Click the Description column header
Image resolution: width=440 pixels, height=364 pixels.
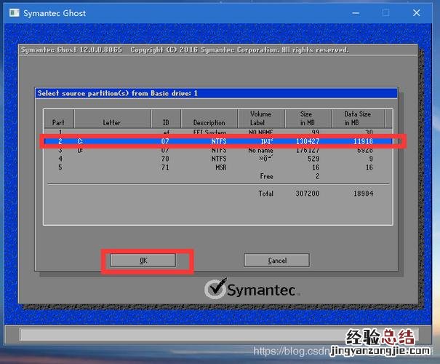(209, 119)
